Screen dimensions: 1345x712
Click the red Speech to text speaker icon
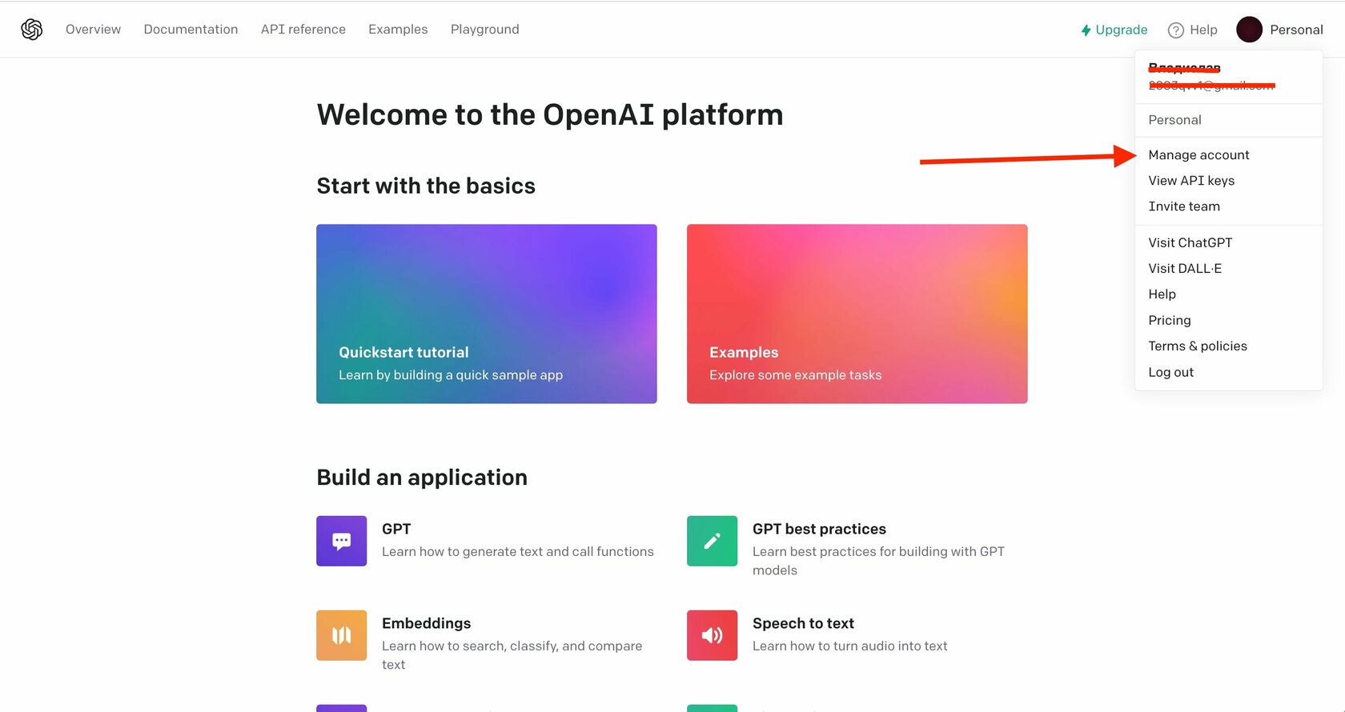pyautogui.click(x=712, y=635)
